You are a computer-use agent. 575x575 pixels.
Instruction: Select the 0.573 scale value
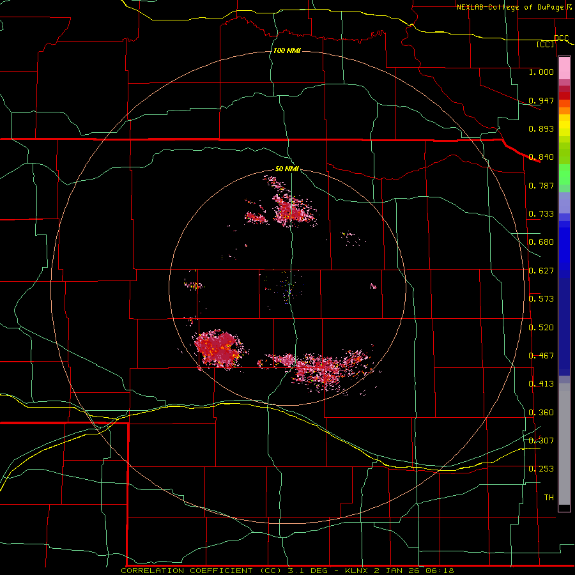(541, 299)
